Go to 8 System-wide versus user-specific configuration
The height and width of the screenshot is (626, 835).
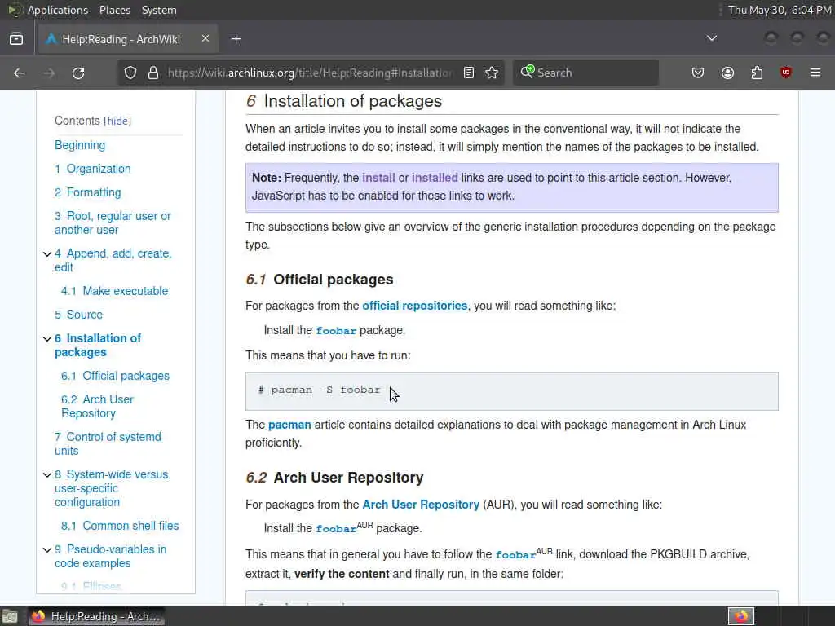click(x=111, y=488)
